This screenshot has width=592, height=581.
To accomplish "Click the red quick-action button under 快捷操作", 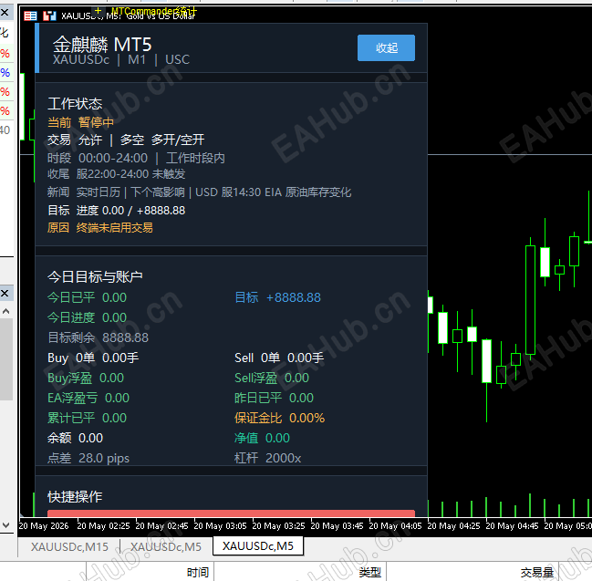I will pos(231,514).
